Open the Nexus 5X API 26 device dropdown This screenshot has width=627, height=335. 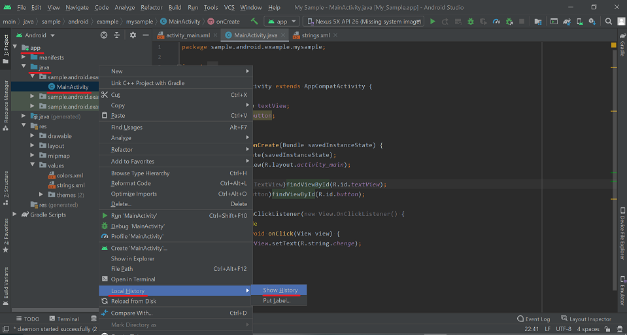tap(363, 21)
